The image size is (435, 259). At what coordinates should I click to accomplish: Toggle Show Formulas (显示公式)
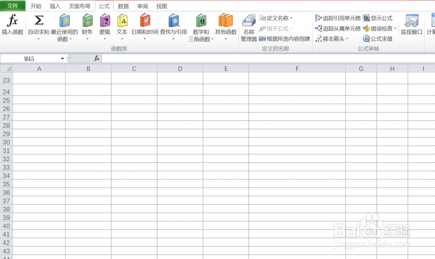[378, 18]
